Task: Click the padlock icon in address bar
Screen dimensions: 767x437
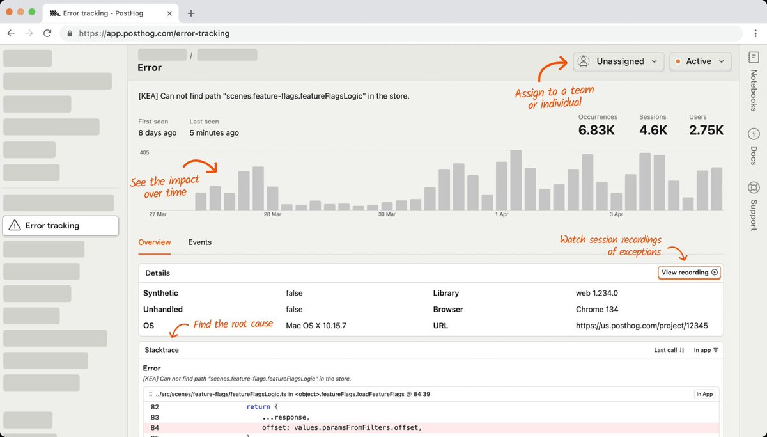Action: point(70,33)
